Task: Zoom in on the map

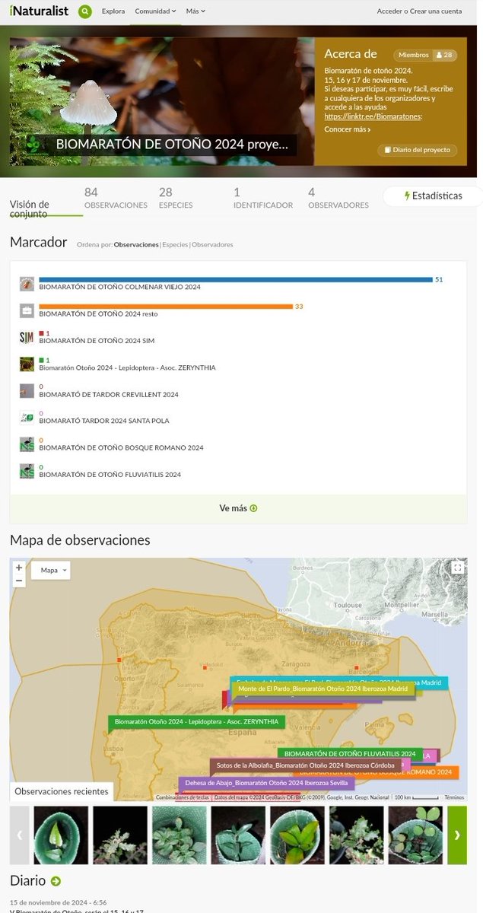Action: point(19,568)
